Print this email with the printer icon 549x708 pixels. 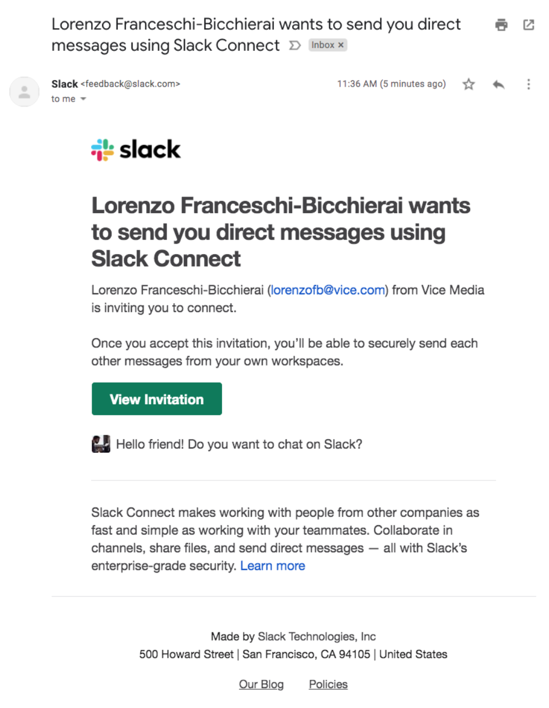pyautogui.click(x=501, y=25)
